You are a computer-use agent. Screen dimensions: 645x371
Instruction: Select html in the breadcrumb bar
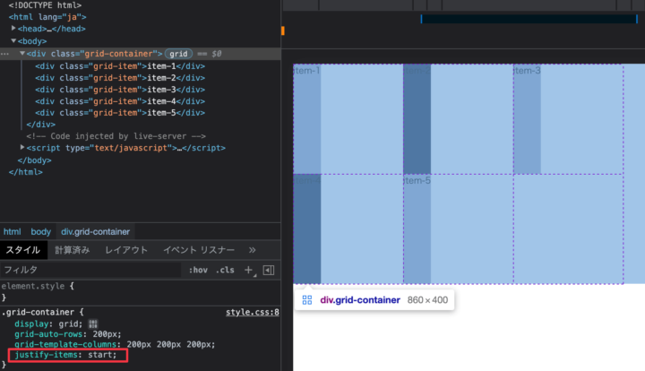(12, 231)
